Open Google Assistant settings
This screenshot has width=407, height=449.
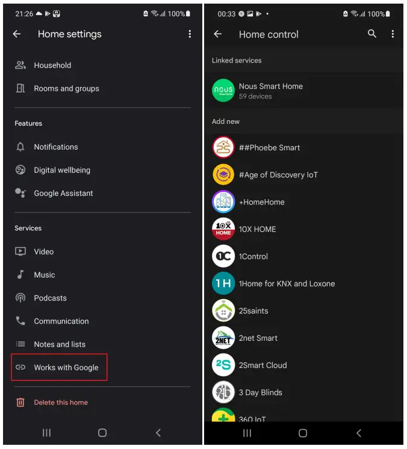tap(63, 194)
